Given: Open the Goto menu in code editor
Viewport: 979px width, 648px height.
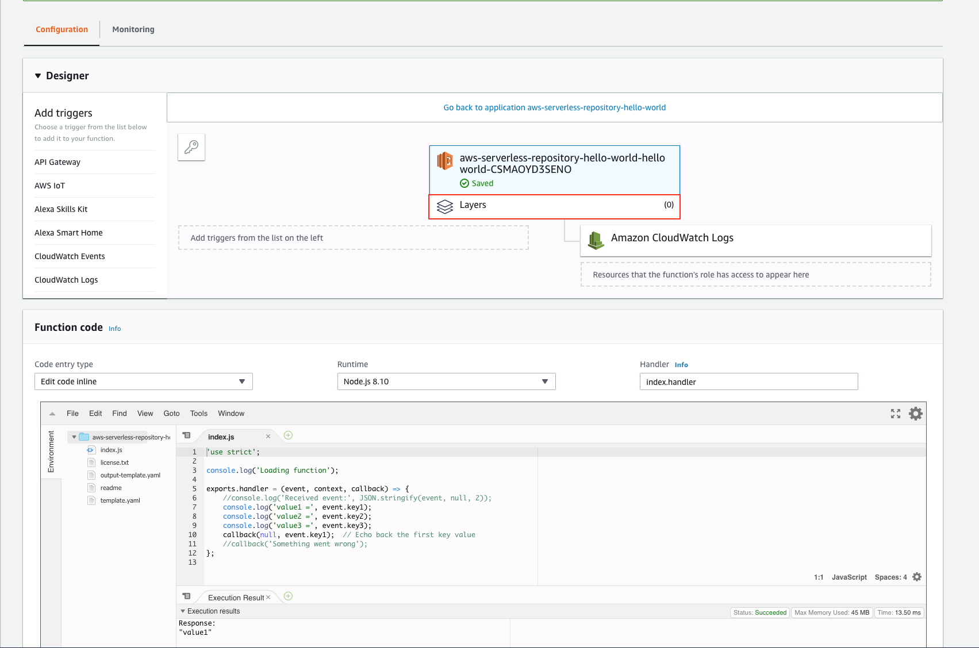Looking at the screenshot, I should point(171,414).
